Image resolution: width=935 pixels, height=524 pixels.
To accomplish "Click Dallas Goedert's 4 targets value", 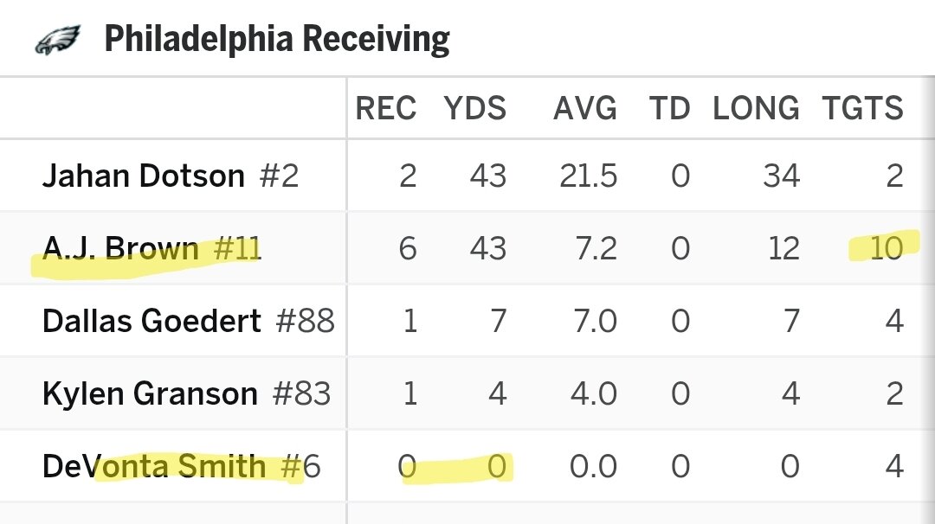I will (894, 322).
